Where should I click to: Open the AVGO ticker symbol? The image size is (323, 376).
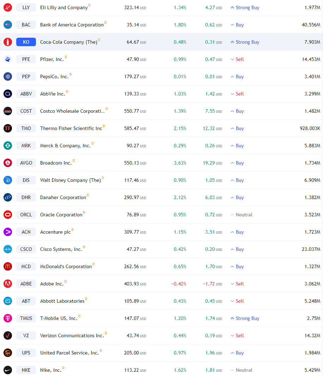(26, 163)
